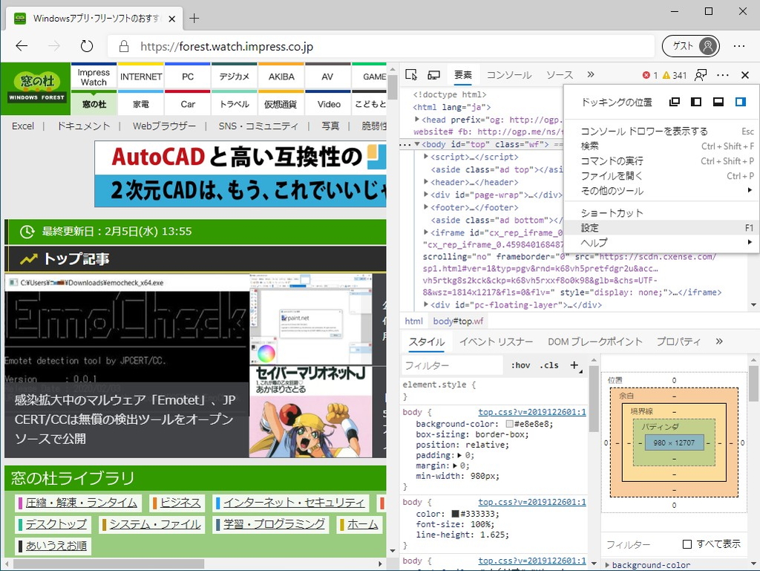760x571 pixels.
Task: Click the 窓の杜 site logo
Action: click(x=36, y=89)
